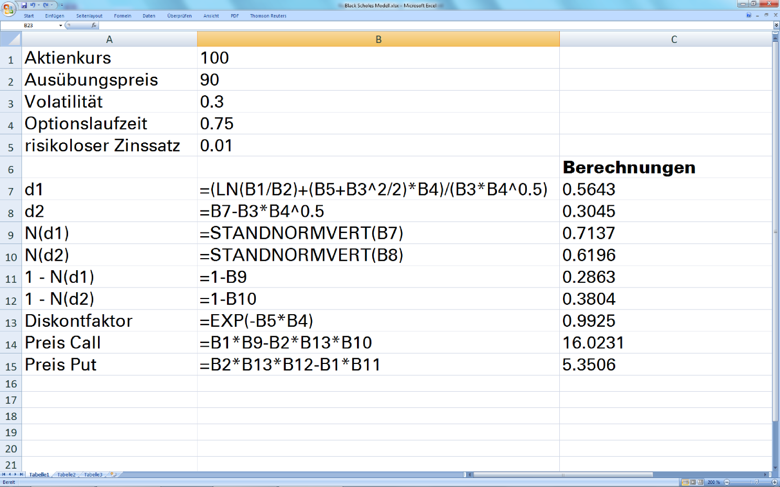Viewport: 780px width, 487px height.
Task: Open the Name Box dropdown
Action: coord(60,25)
